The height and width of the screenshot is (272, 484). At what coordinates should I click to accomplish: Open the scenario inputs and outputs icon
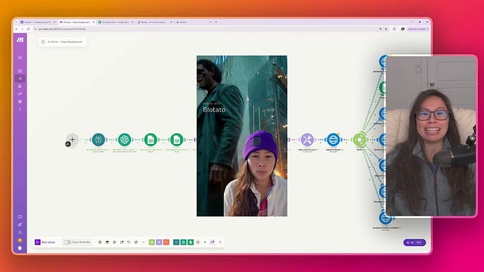pos(107,242)
